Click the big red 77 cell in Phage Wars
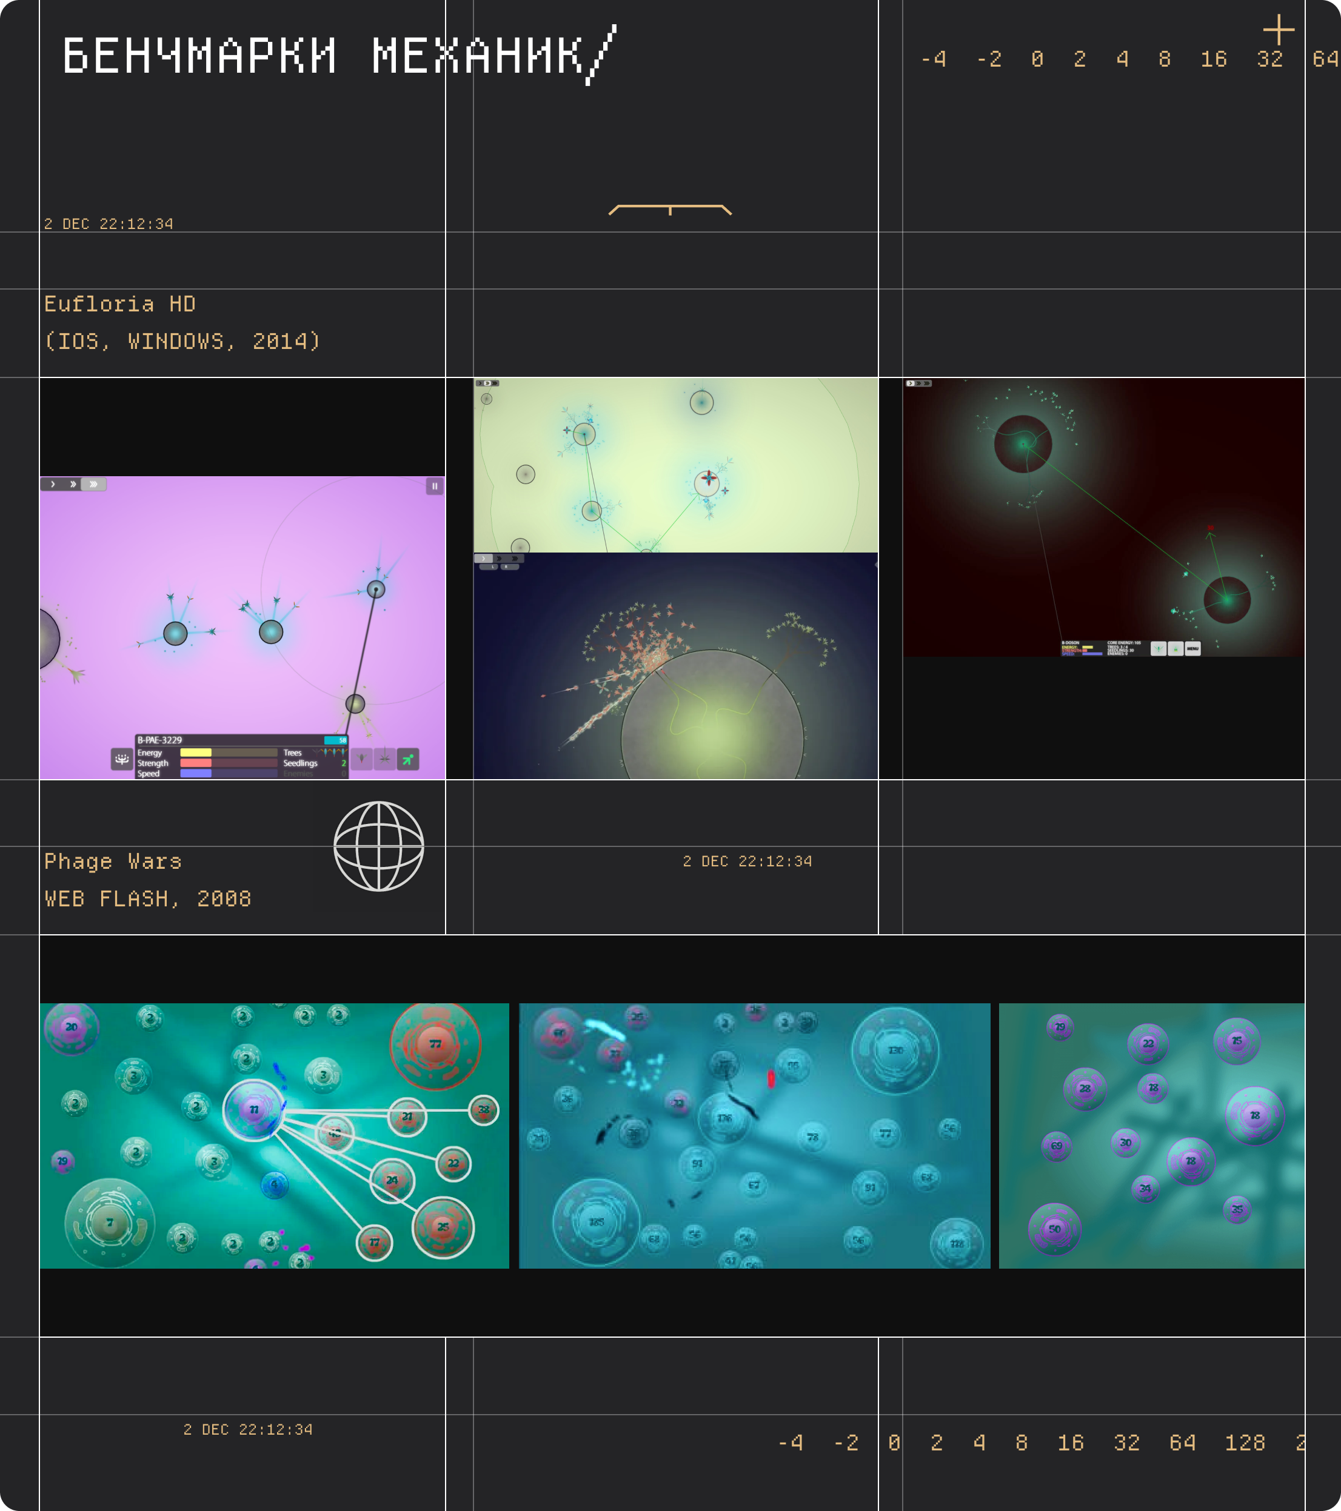Screen dimensions: 1341x1511 tap(436, 1044)
